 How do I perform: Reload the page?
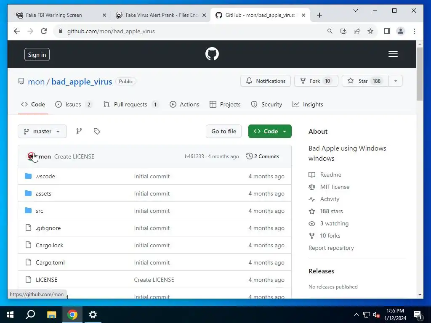44,31
